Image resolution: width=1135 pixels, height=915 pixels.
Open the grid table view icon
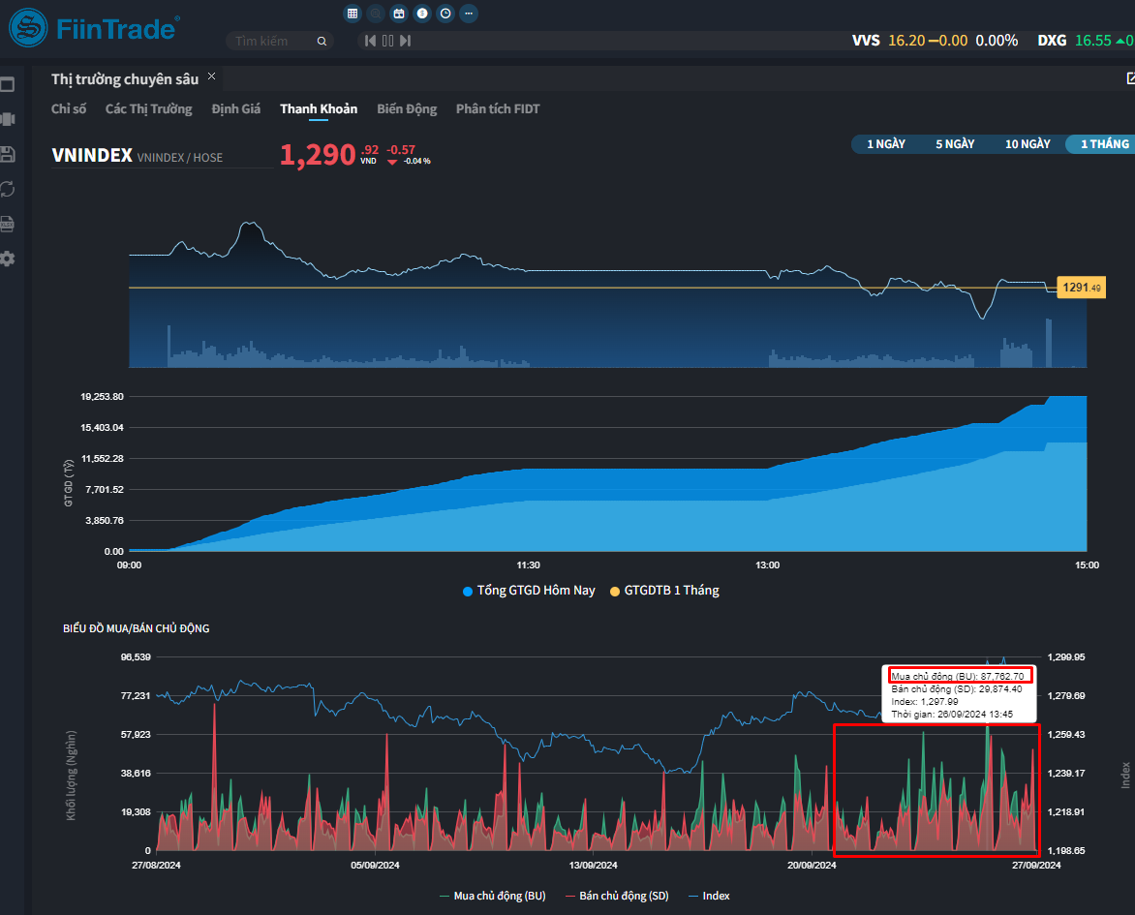pos(353,13)
